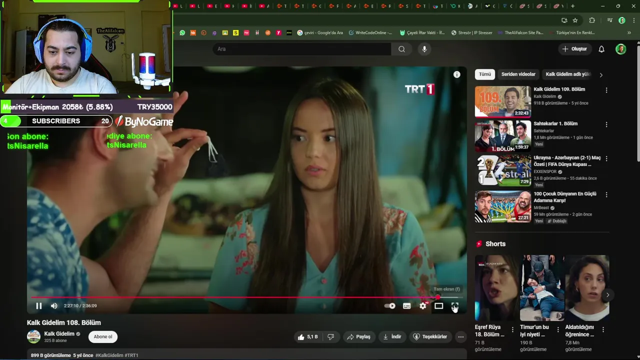
Task: Open options menu for Ukrayna - Azerbaycan video
Action: click(x=606, y=158)
